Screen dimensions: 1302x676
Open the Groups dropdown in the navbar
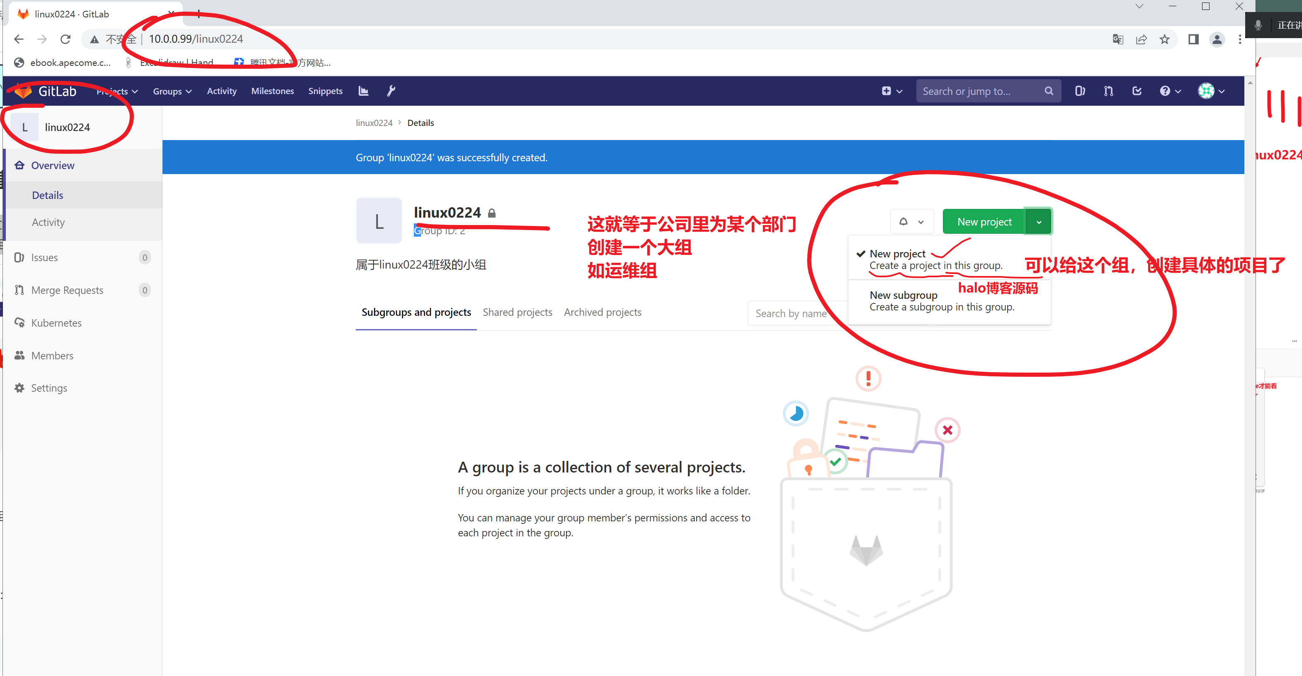172,92
